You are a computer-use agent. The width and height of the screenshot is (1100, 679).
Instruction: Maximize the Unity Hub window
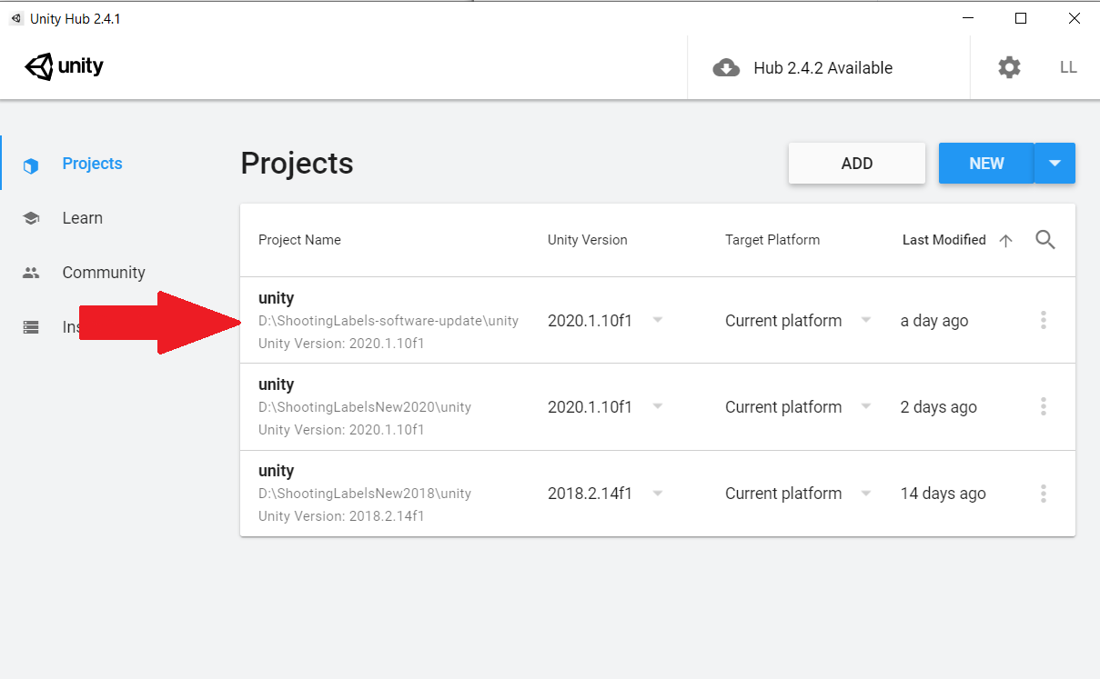1021,18
